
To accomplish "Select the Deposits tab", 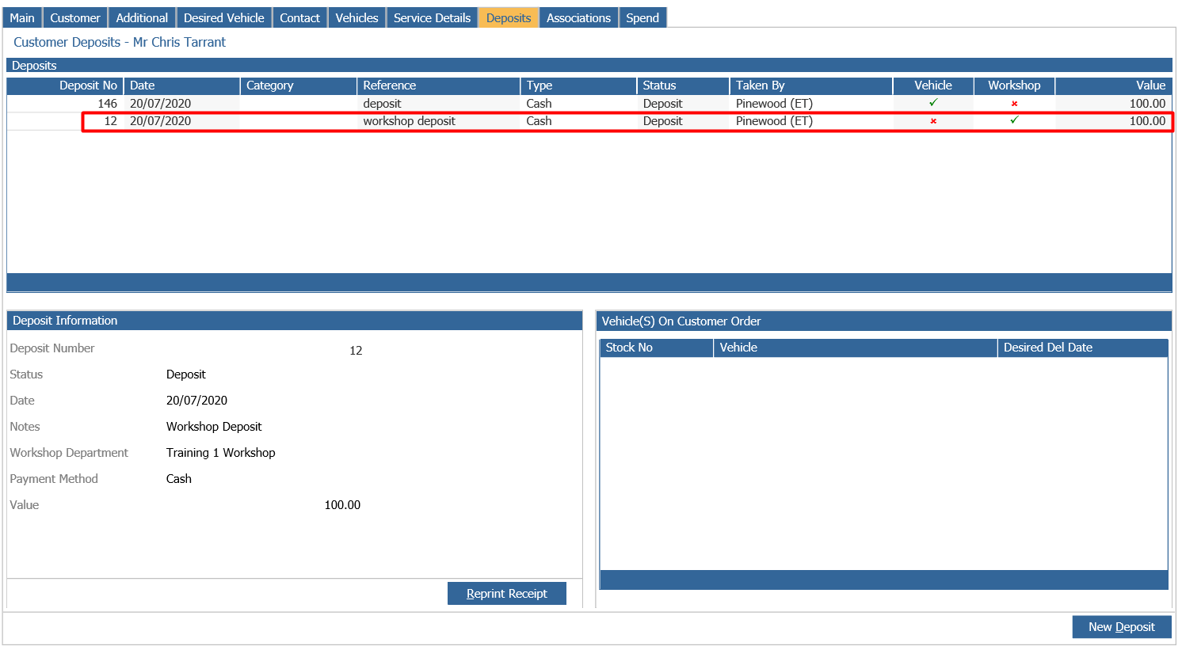I will 509,17.
